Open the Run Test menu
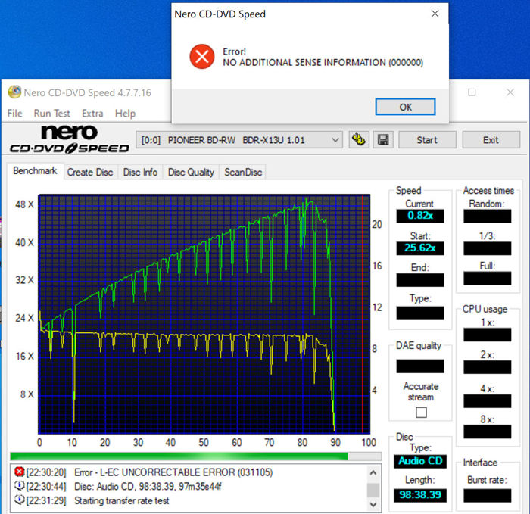 (52, 114)
